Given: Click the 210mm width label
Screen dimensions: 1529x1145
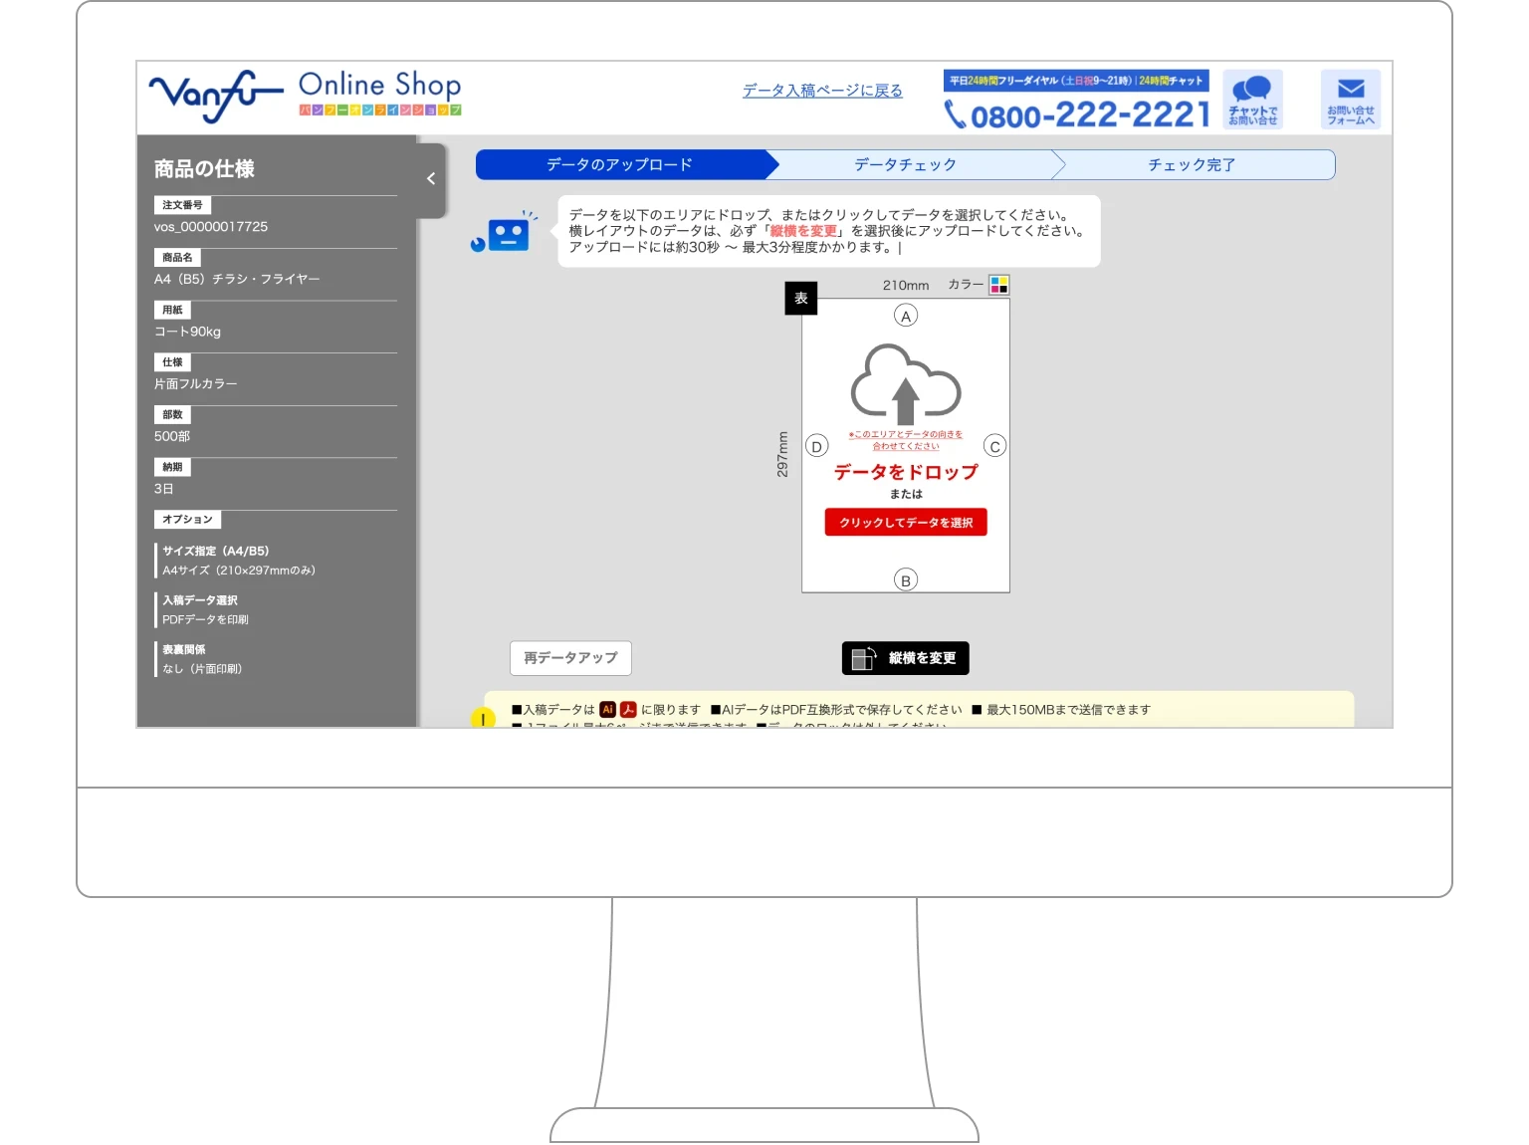Looking at the screenshot, I should (x=906, y=285).
